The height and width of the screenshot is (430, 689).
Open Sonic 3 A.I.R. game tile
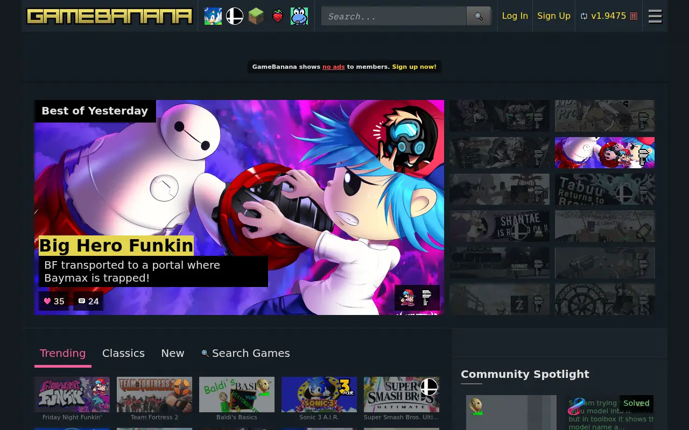coord(319,399)
